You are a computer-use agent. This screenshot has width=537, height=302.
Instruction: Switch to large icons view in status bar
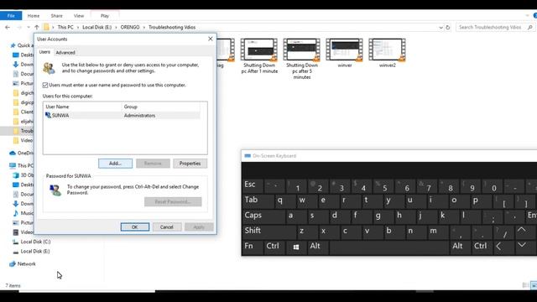click(x=534, y=285)
